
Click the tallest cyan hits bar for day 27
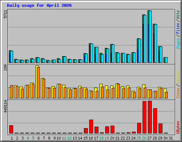pyautogui.click(x=150, y=37)
